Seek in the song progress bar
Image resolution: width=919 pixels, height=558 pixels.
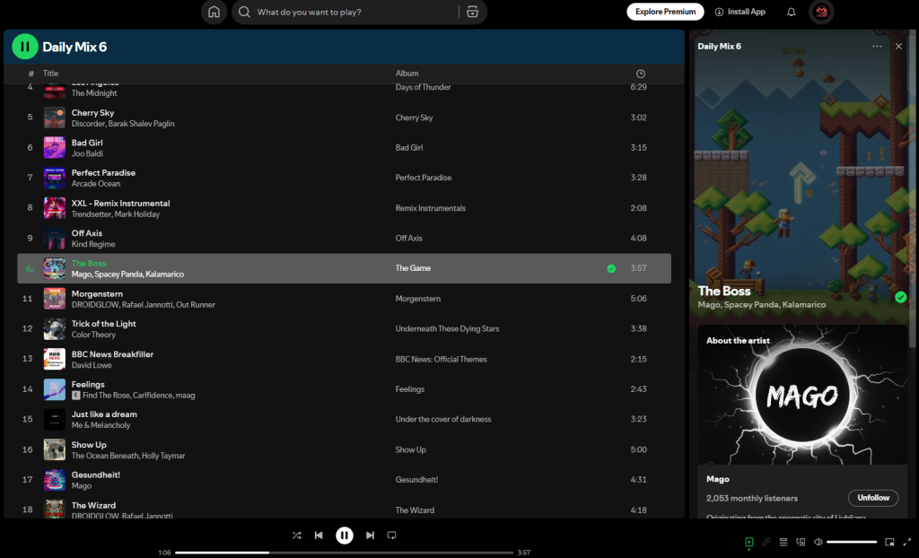click(344, 552)
